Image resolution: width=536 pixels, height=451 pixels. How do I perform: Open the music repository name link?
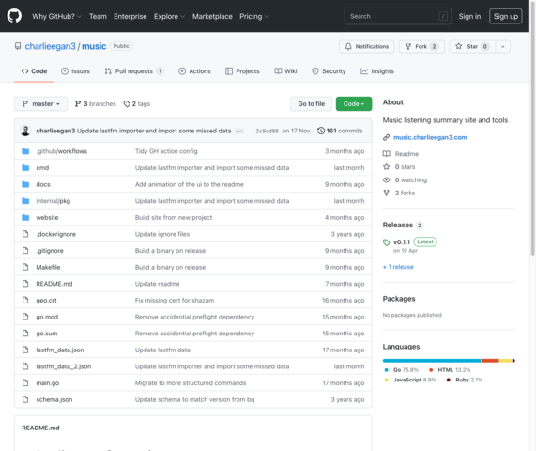pos(94,46)
